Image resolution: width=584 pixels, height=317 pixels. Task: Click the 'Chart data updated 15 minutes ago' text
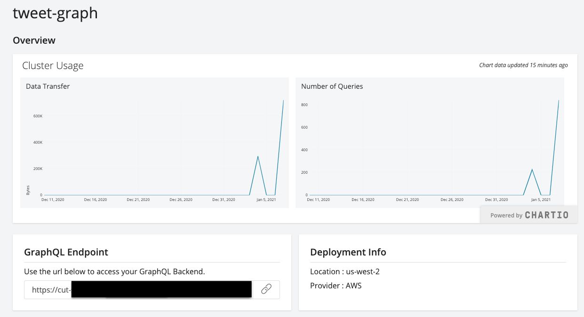click(x=523, y=65)
